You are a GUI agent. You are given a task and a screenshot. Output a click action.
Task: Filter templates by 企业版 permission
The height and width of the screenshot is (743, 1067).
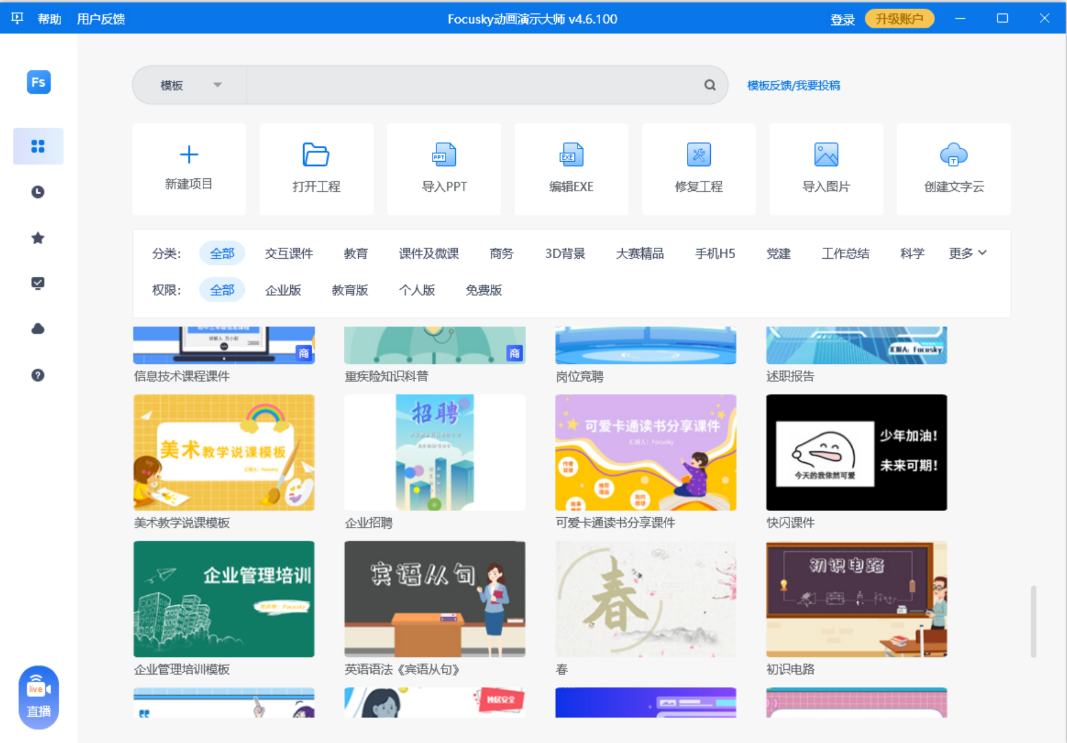coord(283,290)
